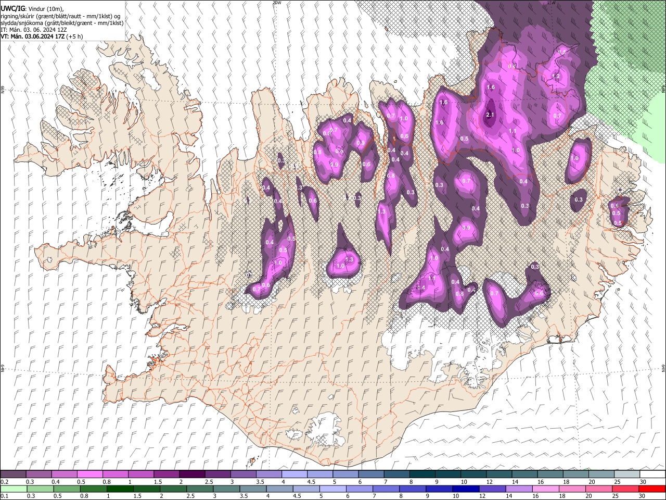Select light blue snow swatch between 4 and 4.5
The height and width of the screenshot is (500, 666).
(x=294, y=474)
